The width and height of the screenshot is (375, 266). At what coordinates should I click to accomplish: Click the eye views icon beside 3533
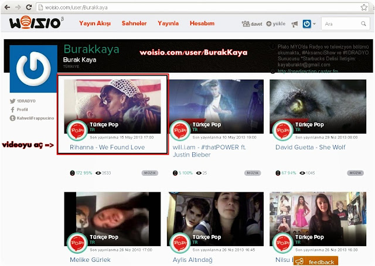point(98,173)
